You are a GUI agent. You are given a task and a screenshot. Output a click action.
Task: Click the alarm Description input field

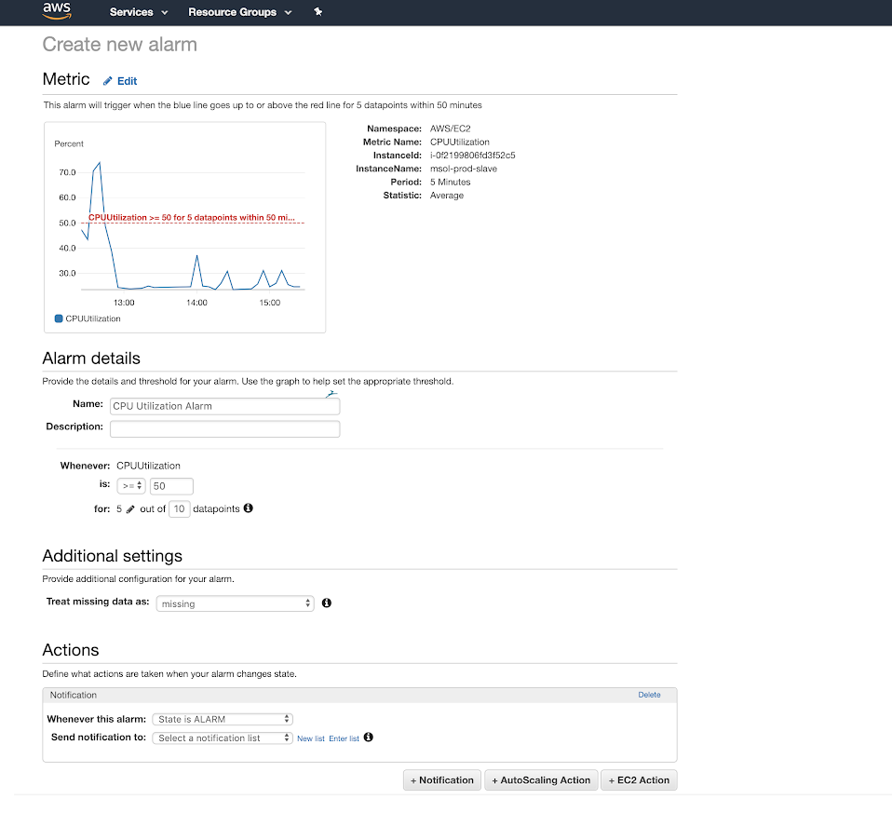223,428
